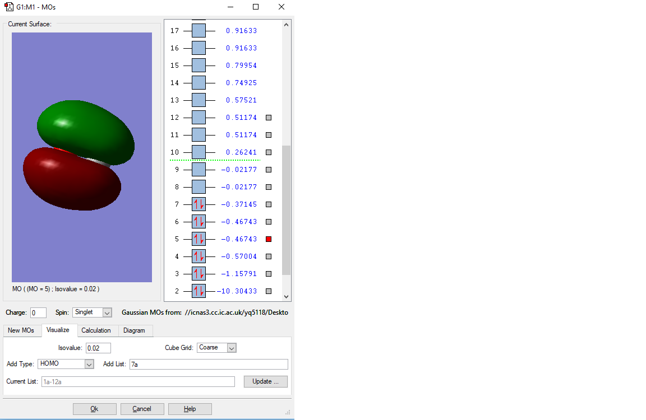This screenshot has width=646, height=420.
Task: Select the occupied orbital box for MO 7
Action: pyautogui.click(x=199, y=204)
